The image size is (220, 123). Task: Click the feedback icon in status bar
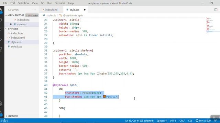point(215,121)
